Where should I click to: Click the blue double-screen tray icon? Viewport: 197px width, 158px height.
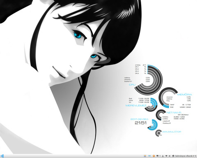[149, 156]
